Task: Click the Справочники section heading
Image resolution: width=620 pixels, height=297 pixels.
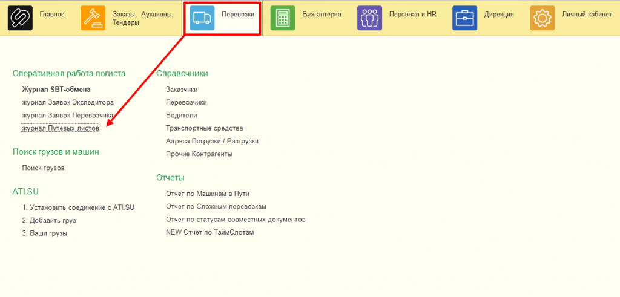Action: (182, 73)
